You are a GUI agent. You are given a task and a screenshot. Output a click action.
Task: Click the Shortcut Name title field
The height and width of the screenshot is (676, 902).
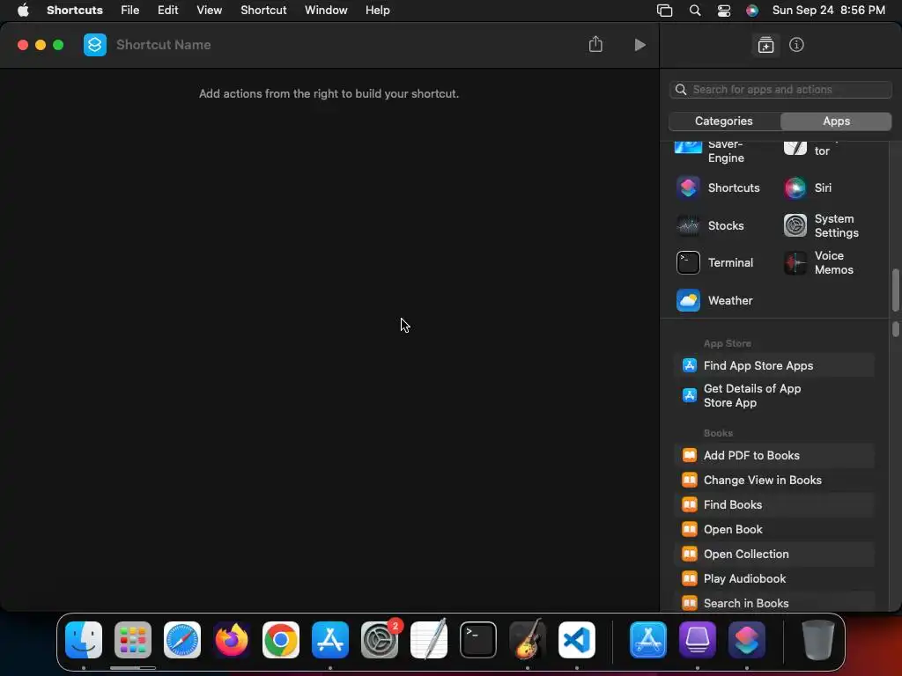163,45
